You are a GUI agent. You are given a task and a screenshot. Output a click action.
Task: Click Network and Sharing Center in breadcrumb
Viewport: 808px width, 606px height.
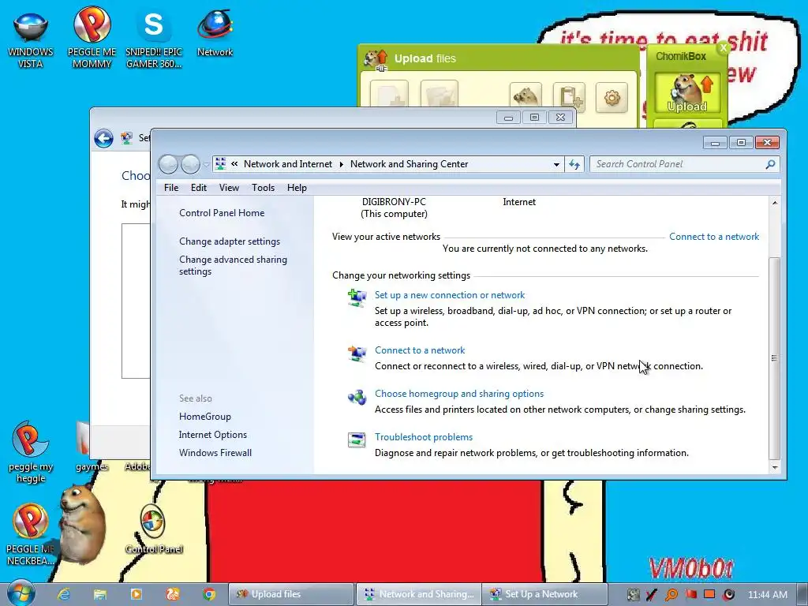pos(410,164)
